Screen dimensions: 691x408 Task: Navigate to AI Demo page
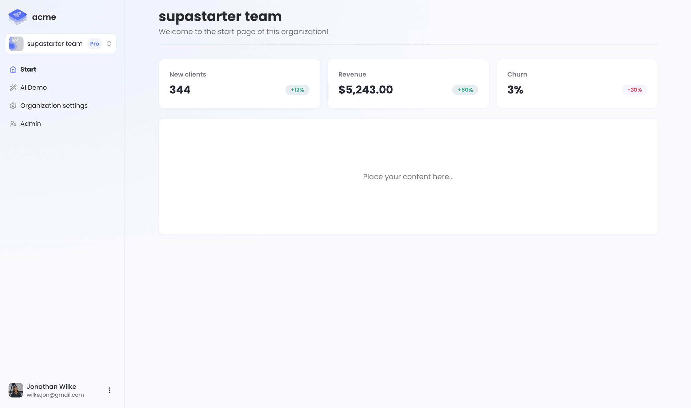tap(34, 87)
